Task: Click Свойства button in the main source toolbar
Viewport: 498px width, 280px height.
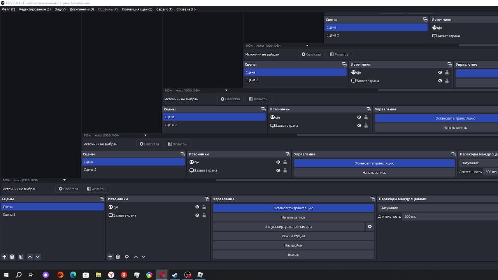Action: coord(68,189)
